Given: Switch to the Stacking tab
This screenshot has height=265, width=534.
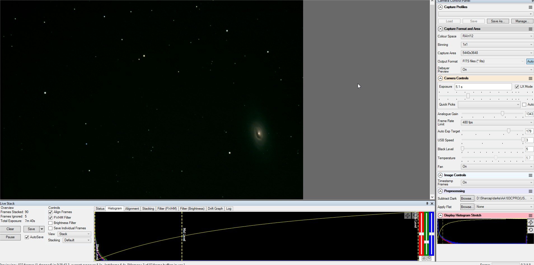Looking at the screenshot, I should pyautogui.click(x=148, y=209).
